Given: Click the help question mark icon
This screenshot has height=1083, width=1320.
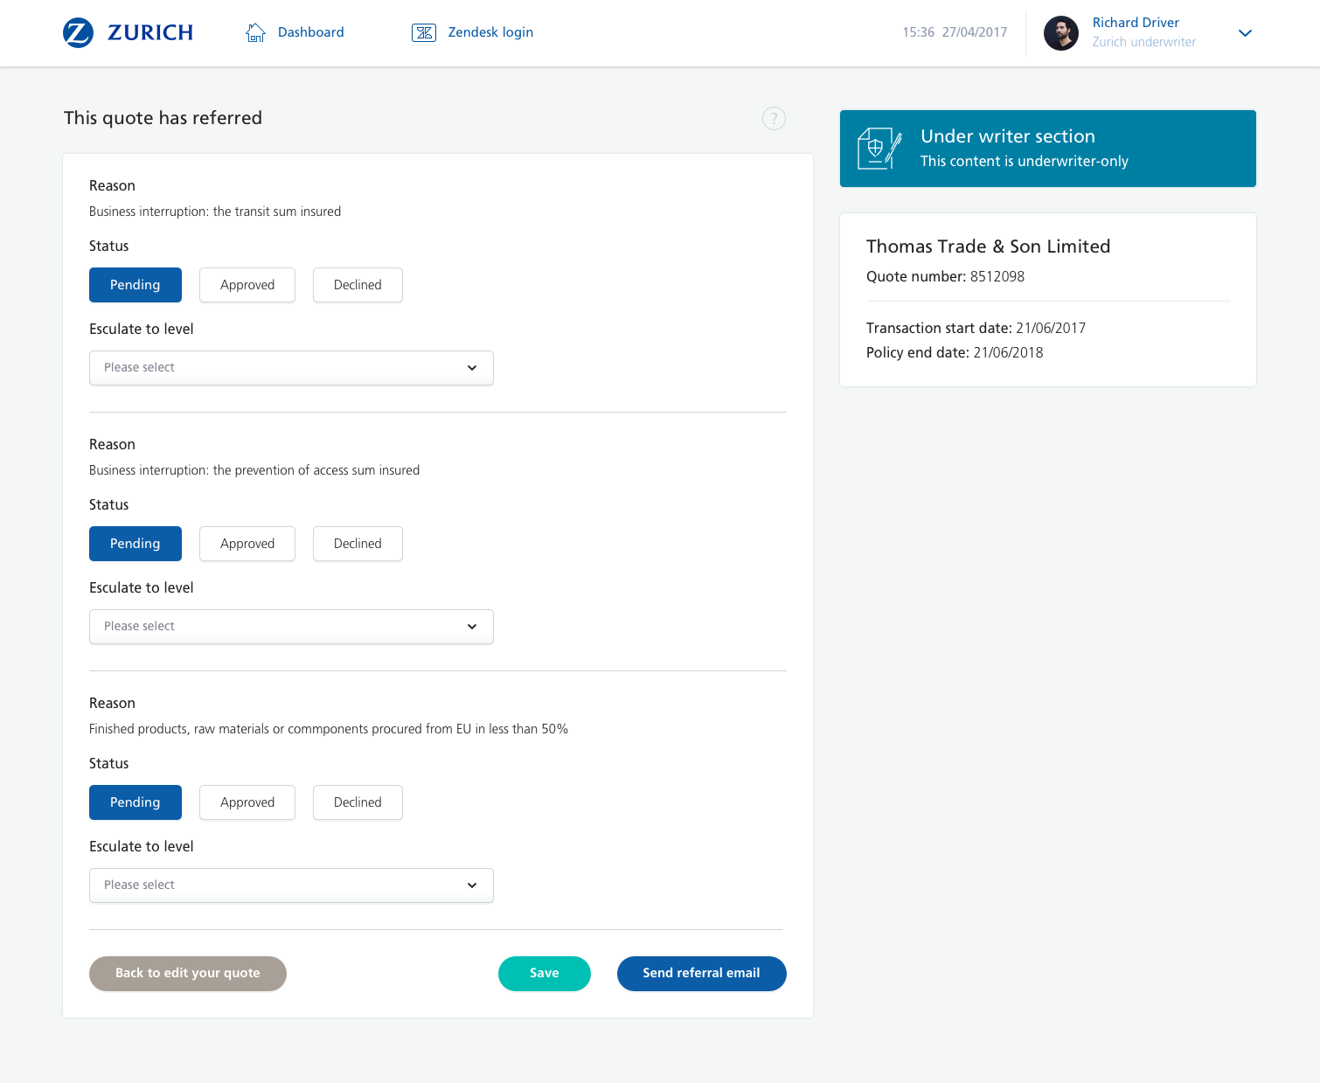Looking at the screenshot, I should click(774, 118).
